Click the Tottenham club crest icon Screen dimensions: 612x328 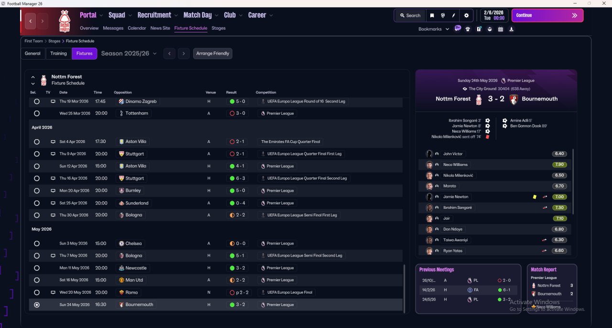121,113
